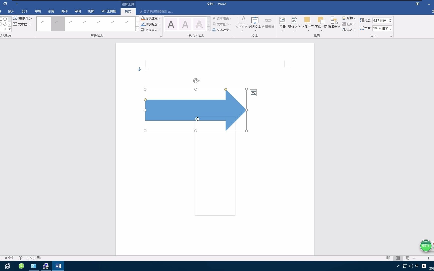This screenshot has width=434, height=271.
Task: Increase height with the spinner up arrow
Action: click(x=390, y=19)
